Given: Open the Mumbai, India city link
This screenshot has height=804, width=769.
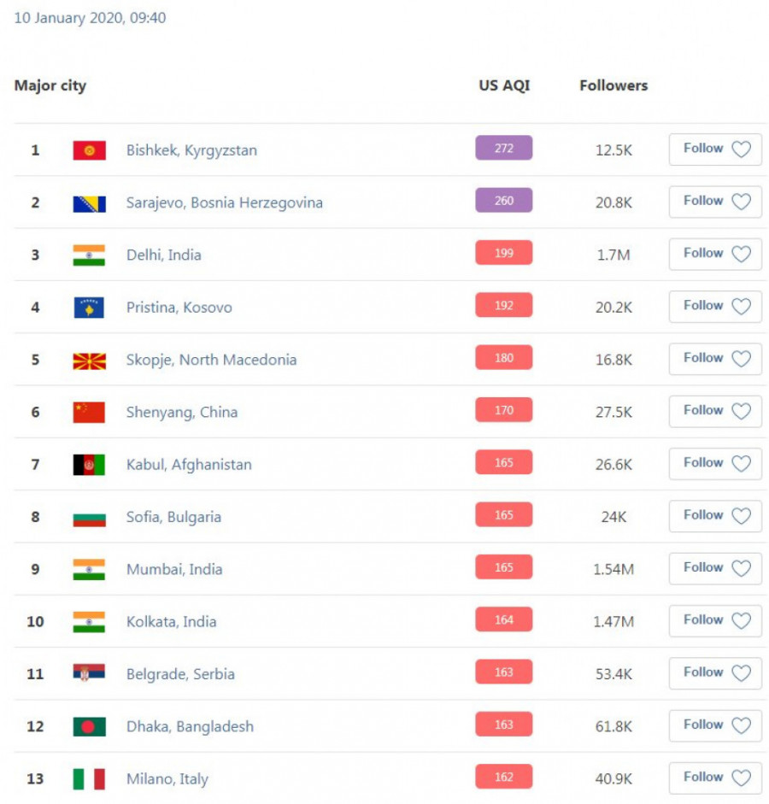Looking at the screenshot, I should coord(174,569).
